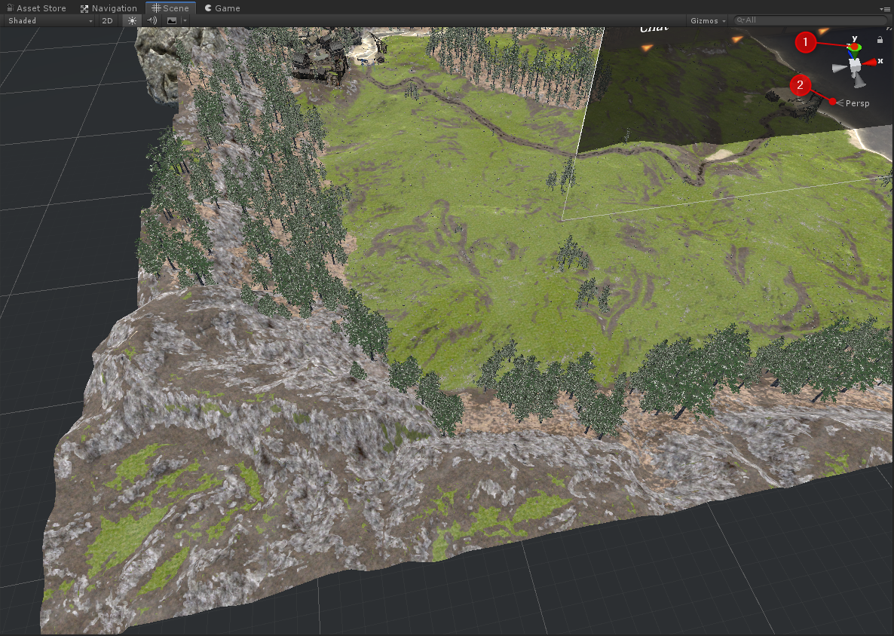Open the Shaded draw mode dropdown
This screenshot has width=894, height=636.
[x=50, y=20]
